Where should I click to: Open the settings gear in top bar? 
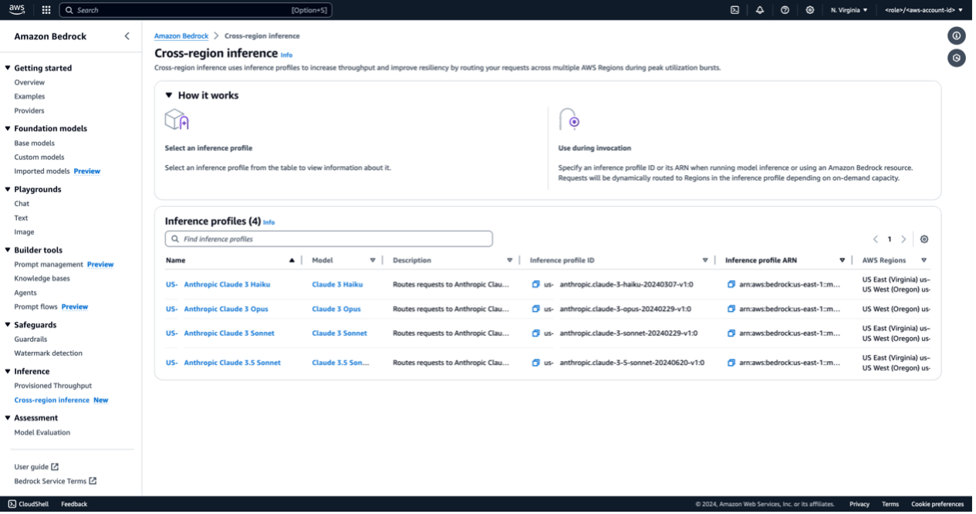[x=809, y=10]
